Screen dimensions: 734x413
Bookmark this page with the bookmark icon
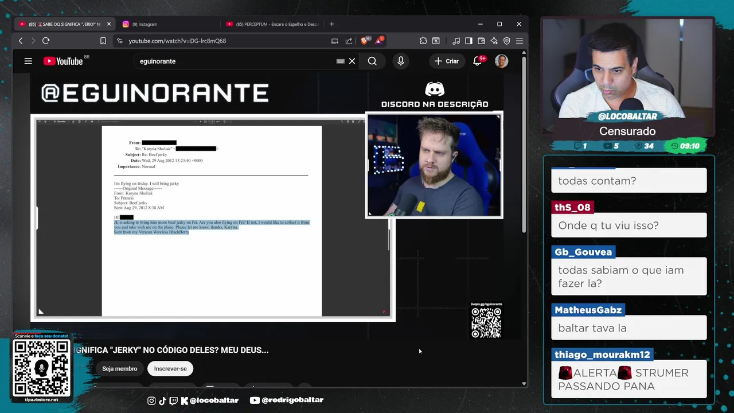click(103, 41)
